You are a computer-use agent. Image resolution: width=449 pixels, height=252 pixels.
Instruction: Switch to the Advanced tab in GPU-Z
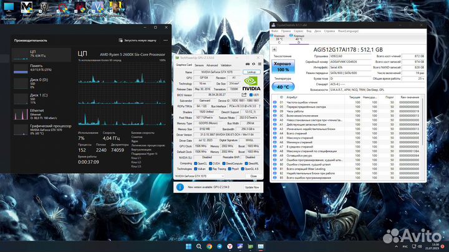pyautogui.click(x=212, y=65)
